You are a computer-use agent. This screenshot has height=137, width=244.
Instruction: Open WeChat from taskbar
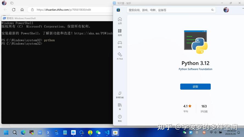(x=98, y=133)
